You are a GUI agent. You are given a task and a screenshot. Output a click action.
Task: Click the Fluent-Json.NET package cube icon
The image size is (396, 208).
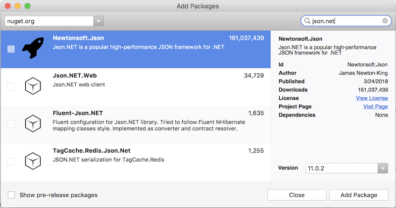click(x=33, y=124)
